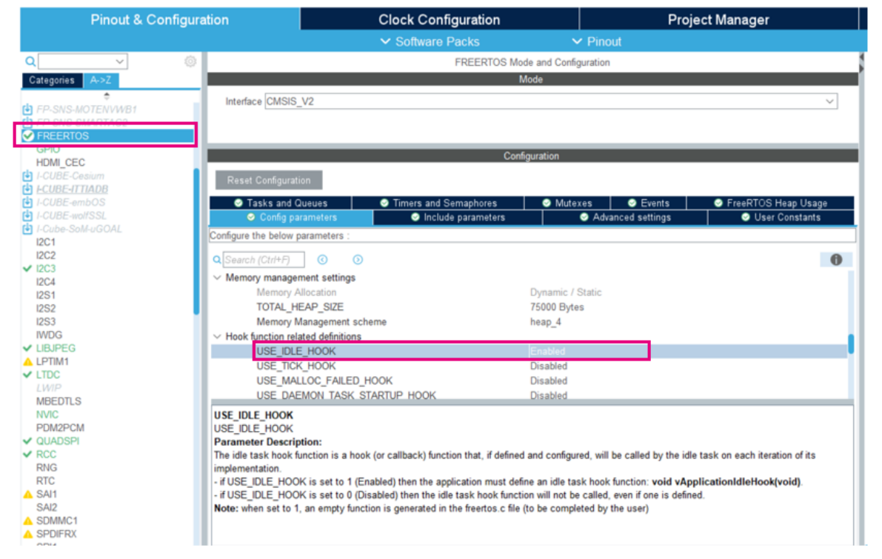Open the Mutexes tab
This screenshot has width=882, height=559.
tap(567, 203)
